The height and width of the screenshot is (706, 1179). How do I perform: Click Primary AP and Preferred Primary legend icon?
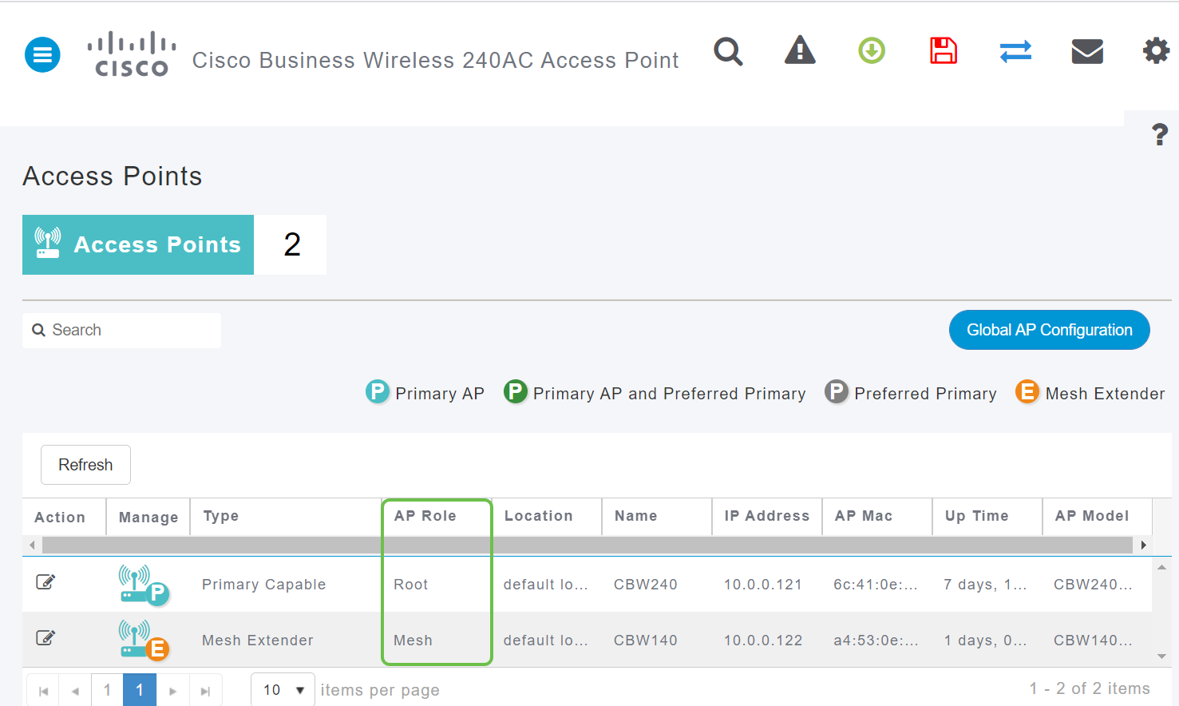coord(516,392)
